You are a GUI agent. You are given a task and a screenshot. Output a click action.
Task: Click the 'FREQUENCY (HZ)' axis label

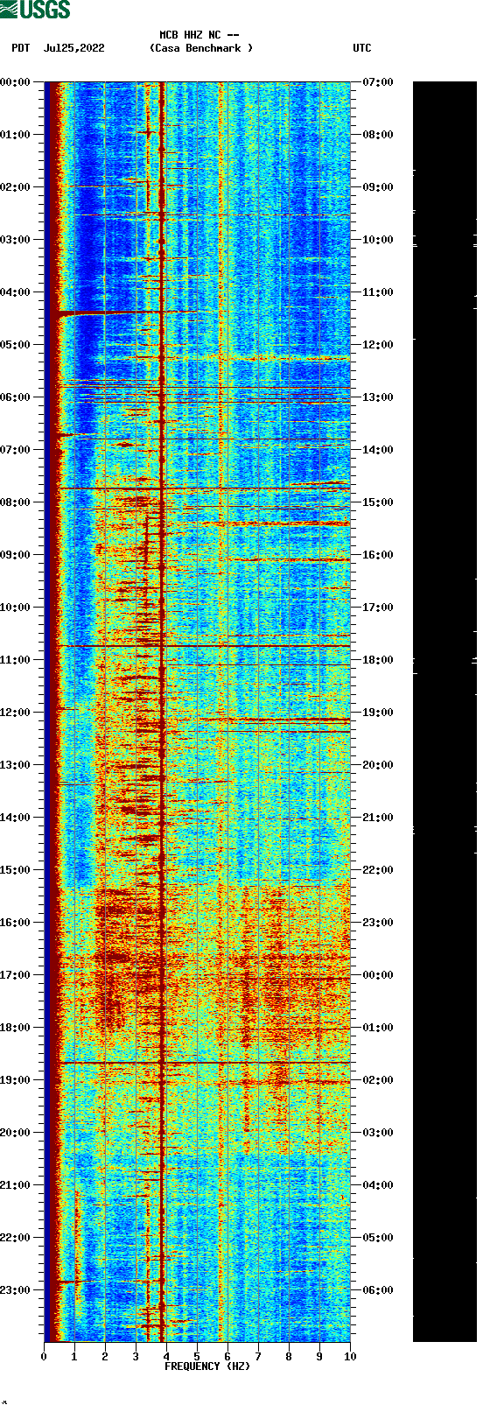[207, 1366]
